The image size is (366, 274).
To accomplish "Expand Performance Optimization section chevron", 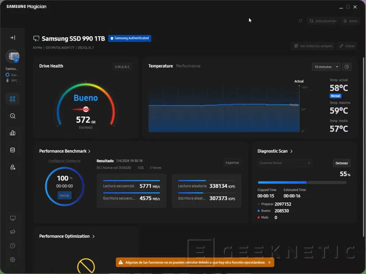I will tap(93, 236).
